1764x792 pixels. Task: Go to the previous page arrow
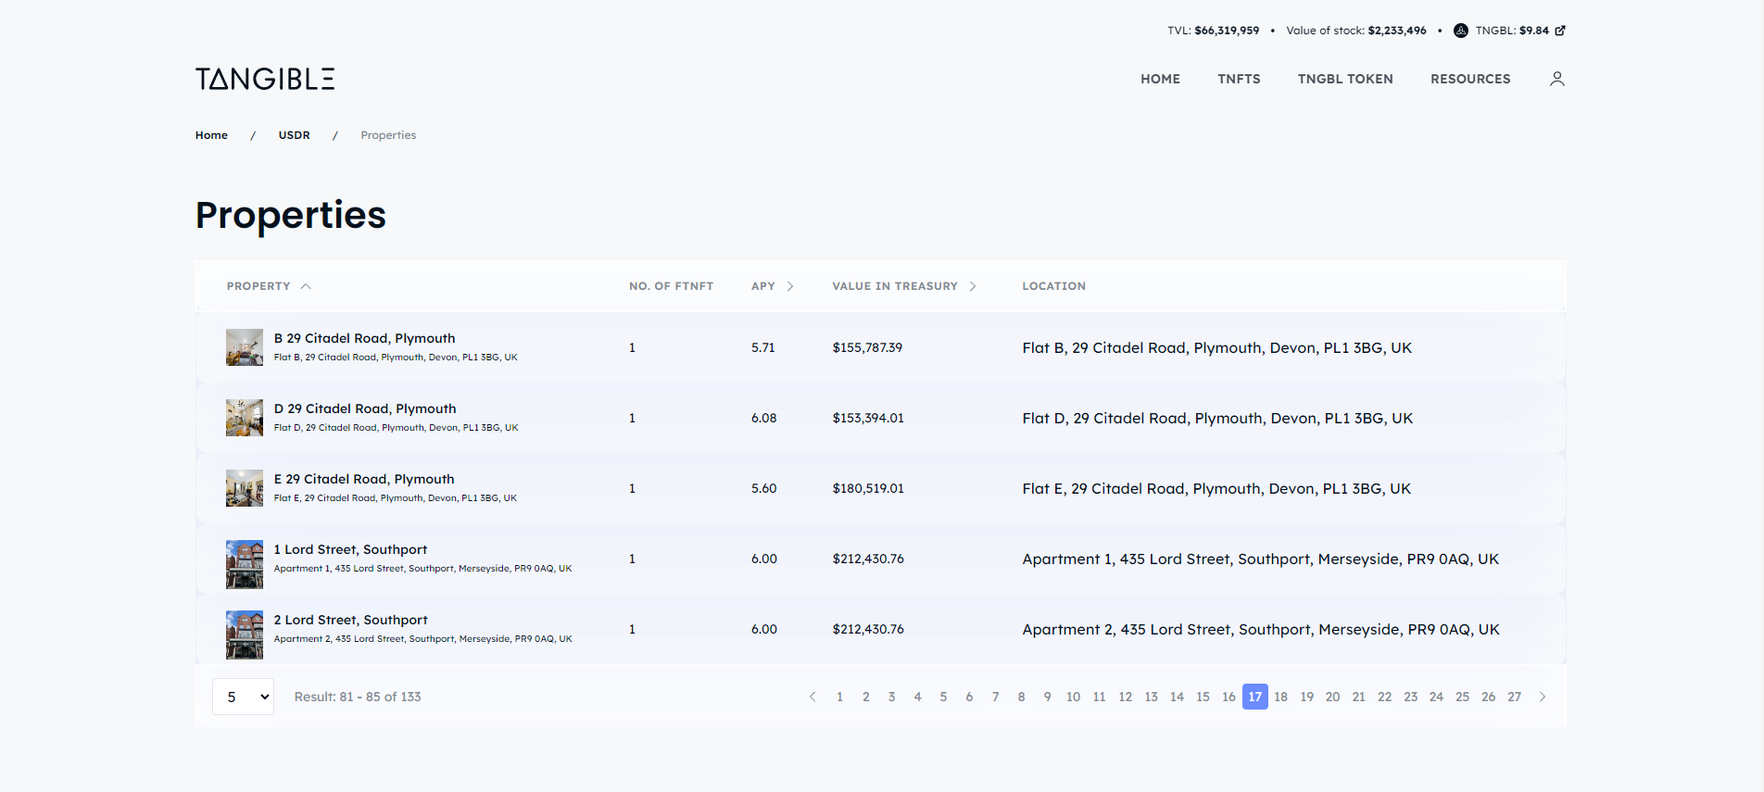[813, 697]
